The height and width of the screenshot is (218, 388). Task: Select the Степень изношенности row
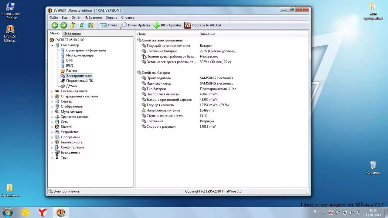pos(222,116)
